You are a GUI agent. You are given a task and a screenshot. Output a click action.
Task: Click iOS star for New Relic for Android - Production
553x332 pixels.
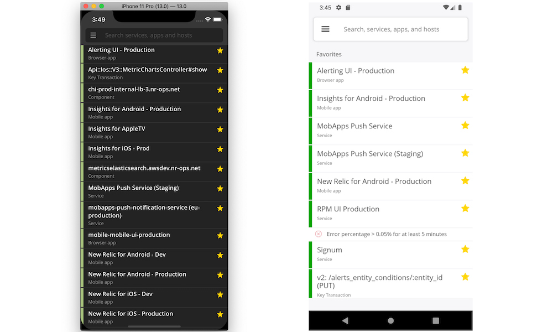[x=220, y=275]
